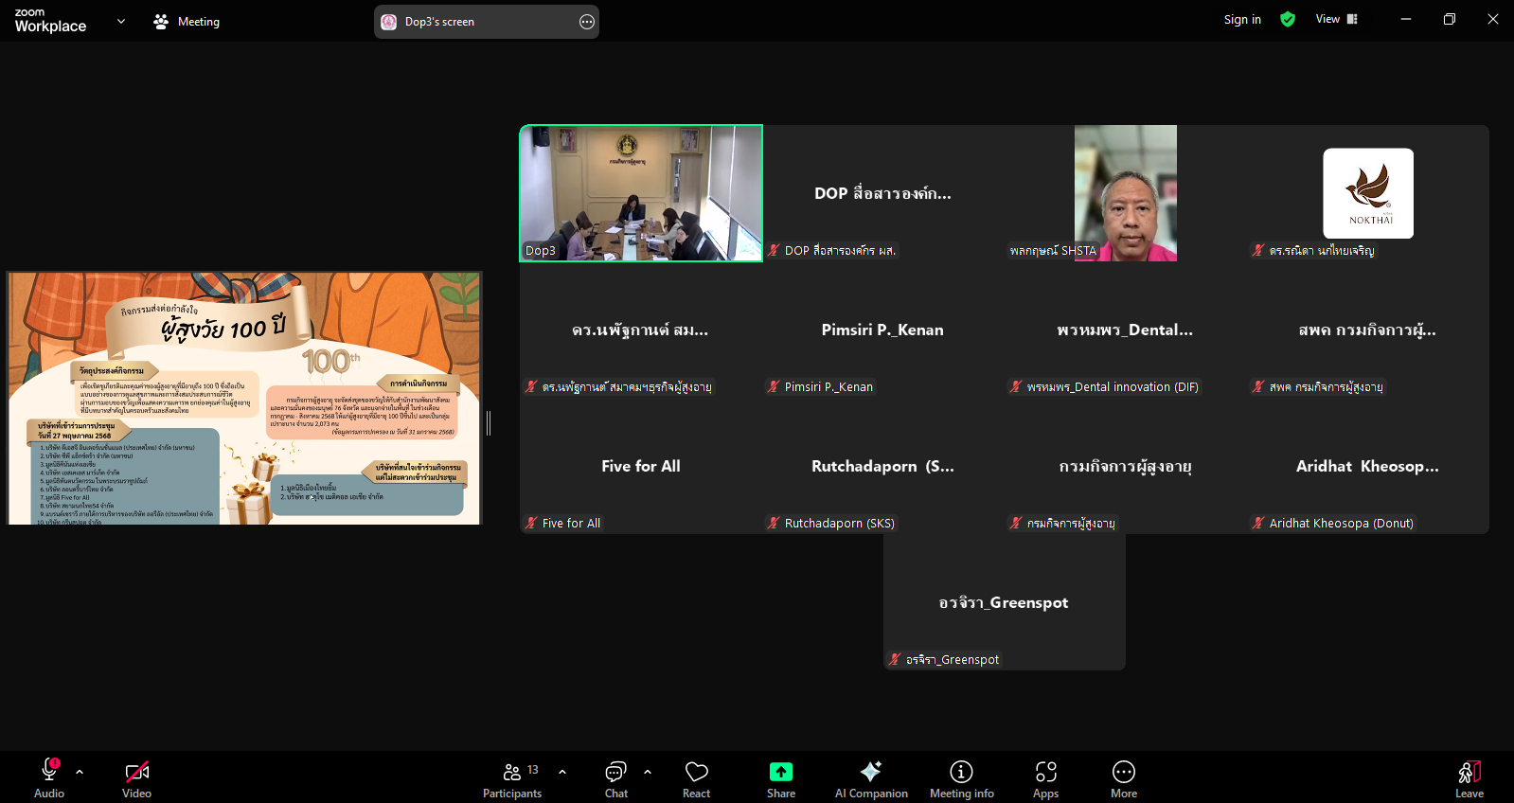Expand audio options caret next to Audio
Image resolution: width=1514 pixels, height=803 pixels.
point(80,772)
